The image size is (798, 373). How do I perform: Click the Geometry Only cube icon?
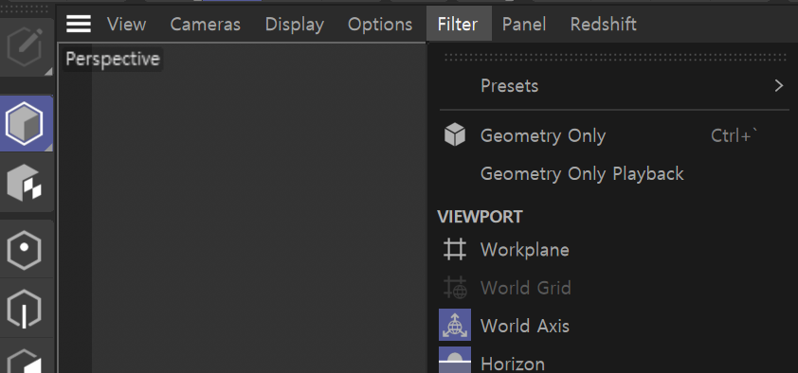(x=455, y=135)
